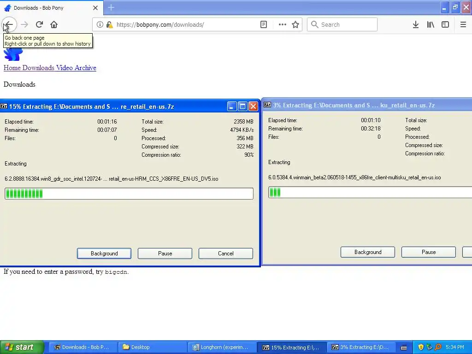Open the Windows Start menu

click(22, 347)
